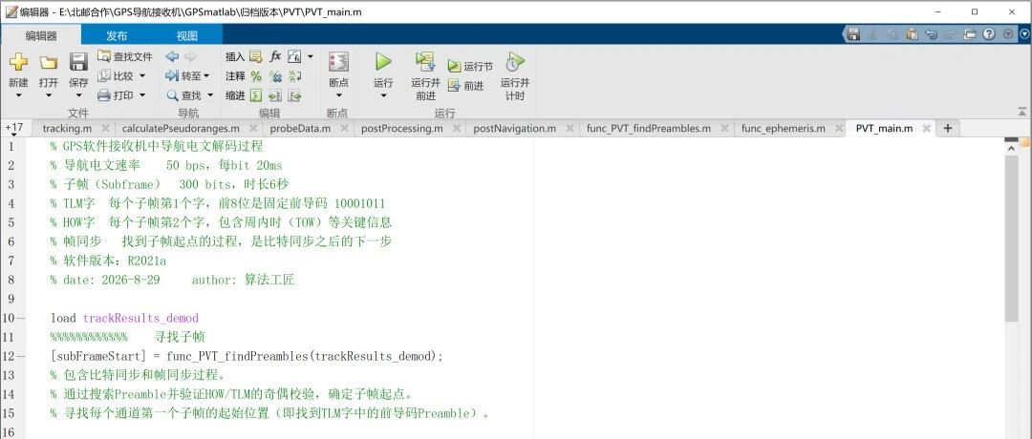Comment selected lines with the % icon
The height and width of the screenshot is (439, 1032).
tap(256, 76)
